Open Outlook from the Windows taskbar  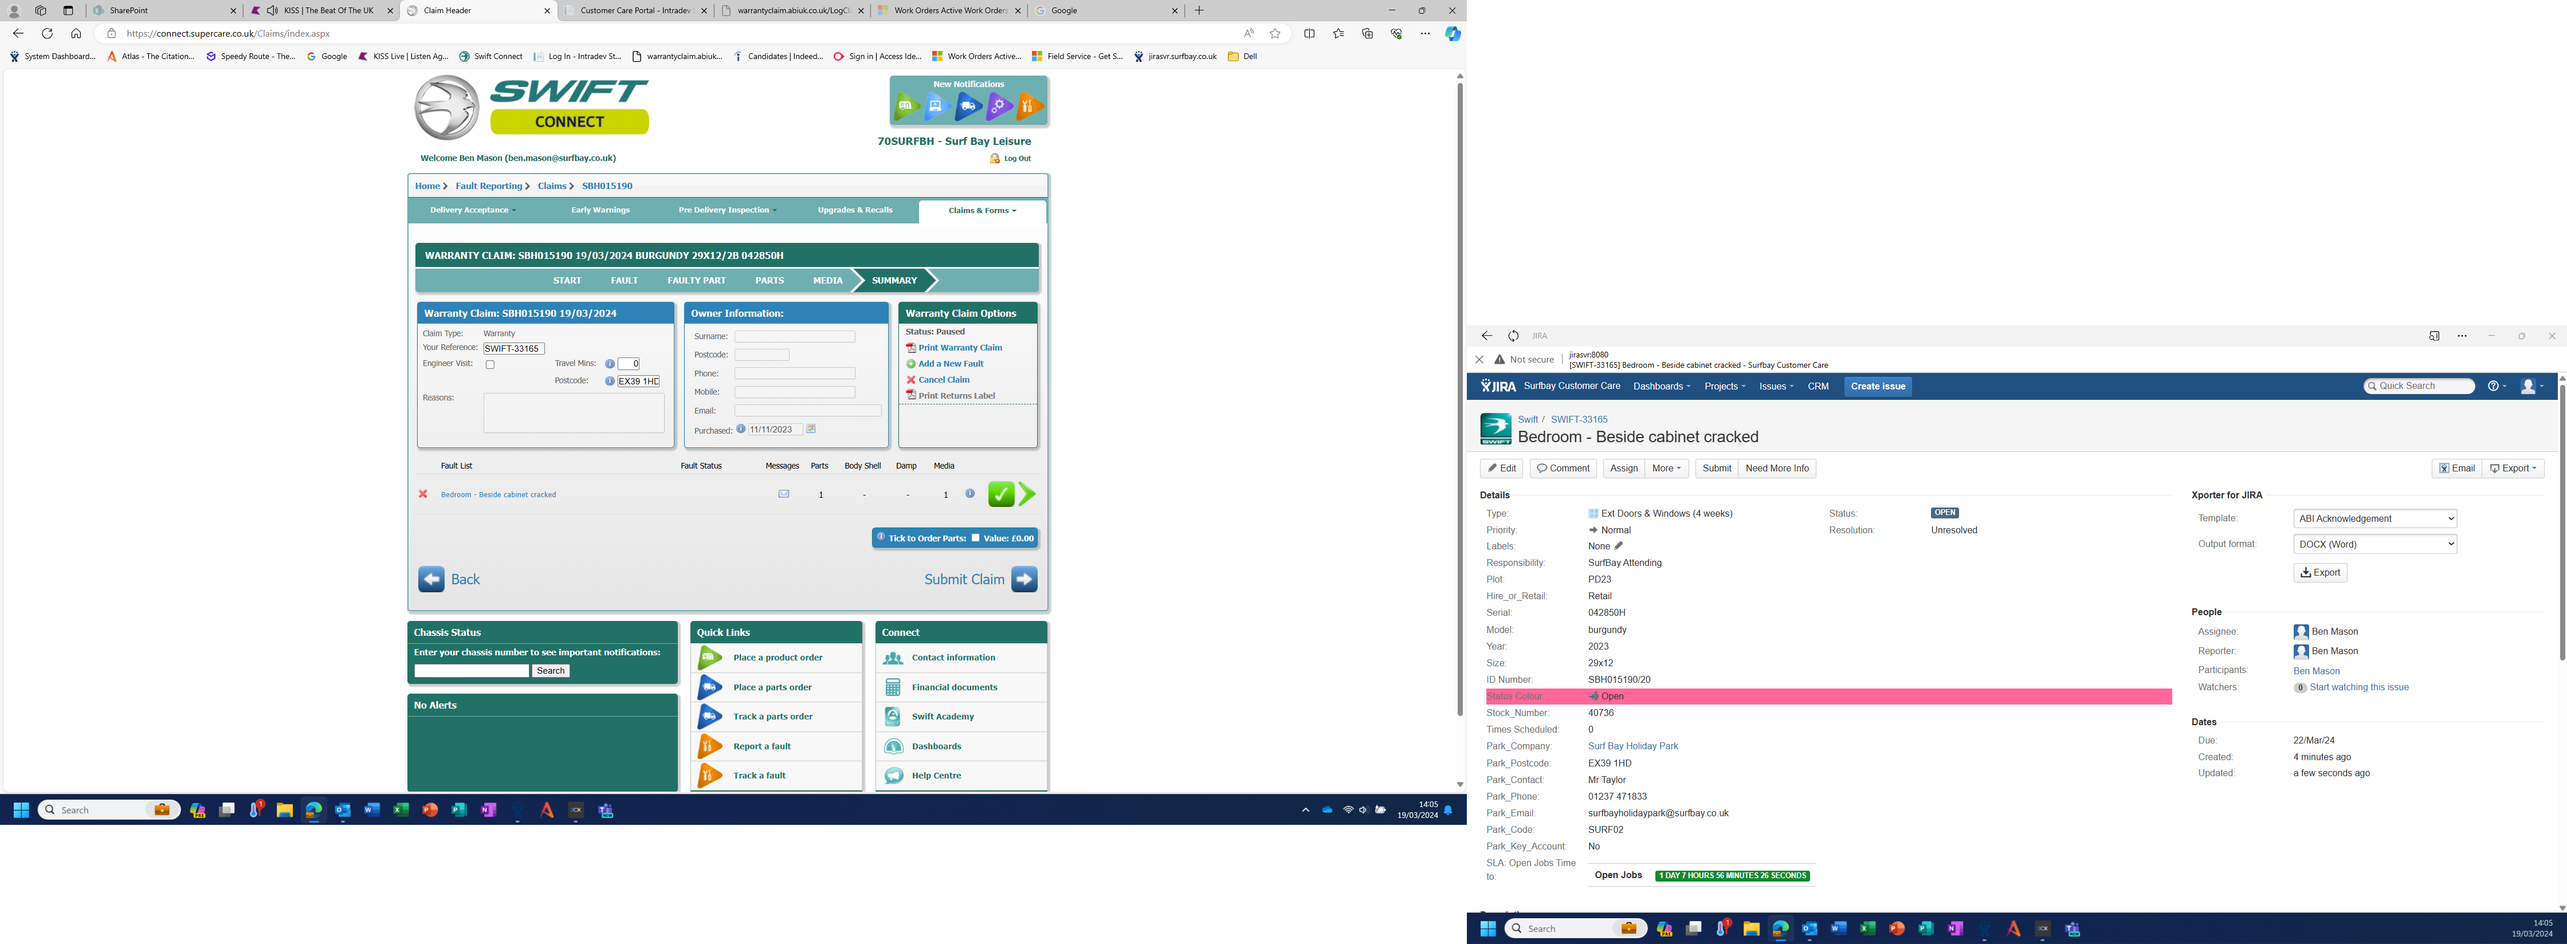(343, 811)
